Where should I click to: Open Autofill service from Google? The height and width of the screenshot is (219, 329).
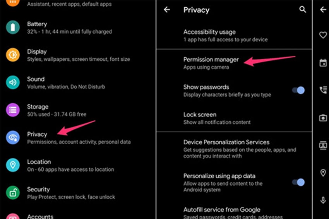[x=234, y=212]
